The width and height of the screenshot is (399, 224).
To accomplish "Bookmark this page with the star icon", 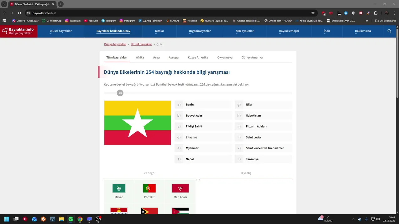I will tap(313, 13).
